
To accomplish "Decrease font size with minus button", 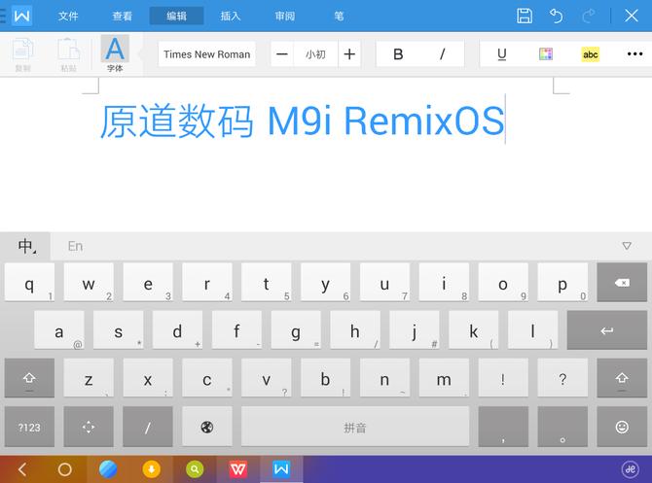I will click(x=282, y=54).
